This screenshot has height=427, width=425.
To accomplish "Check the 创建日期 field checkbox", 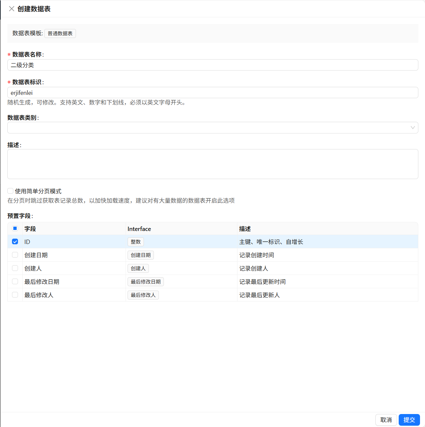I will pos(15,255).
